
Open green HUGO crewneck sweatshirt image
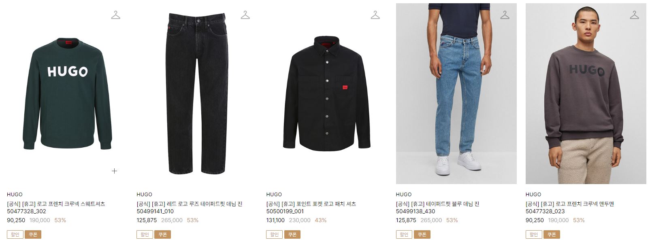click(67, 94)
